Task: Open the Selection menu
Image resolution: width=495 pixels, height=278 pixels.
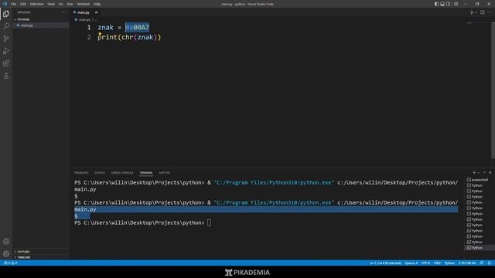Action: coord(36,4)
